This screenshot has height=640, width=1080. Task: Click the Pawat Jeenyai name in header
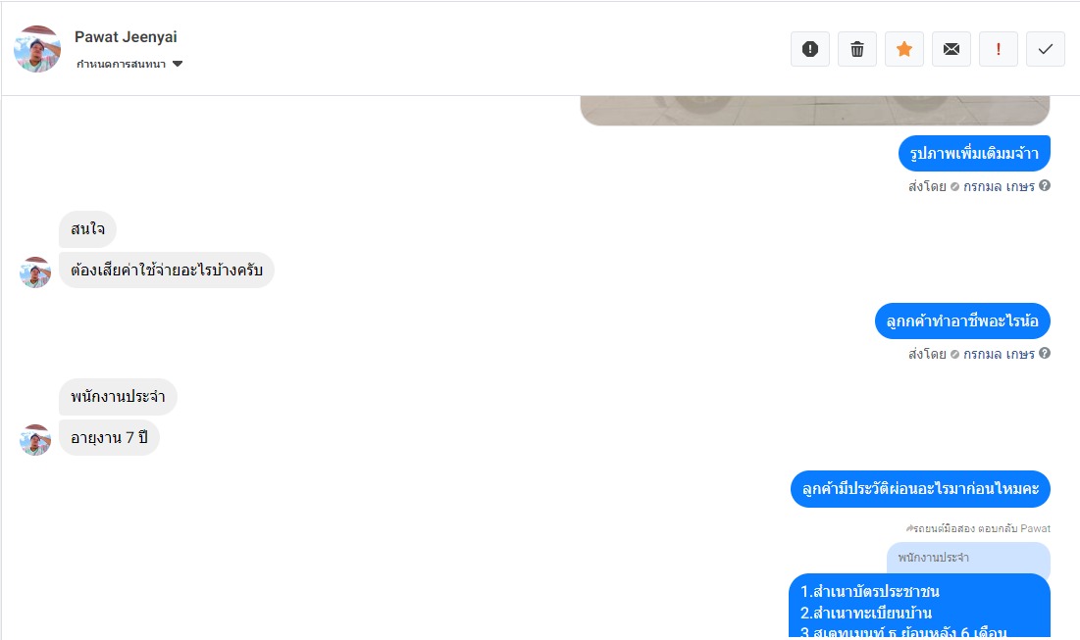pyautogui.click(x=126, y=37)
